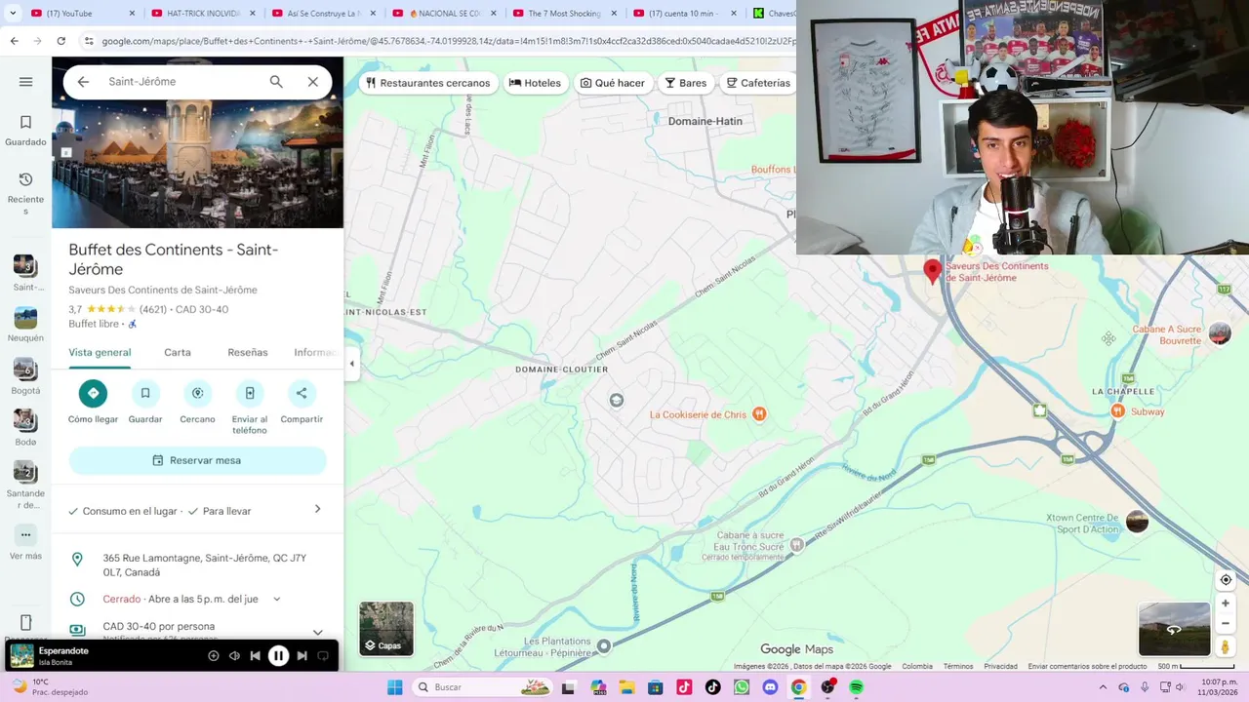Center map on your location

click(x=1226, y=579)
